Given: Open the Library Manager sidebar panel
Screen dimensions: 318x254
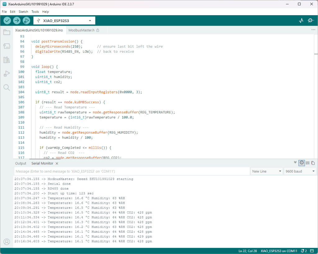Looking at the screenshot, I should 7,60.
